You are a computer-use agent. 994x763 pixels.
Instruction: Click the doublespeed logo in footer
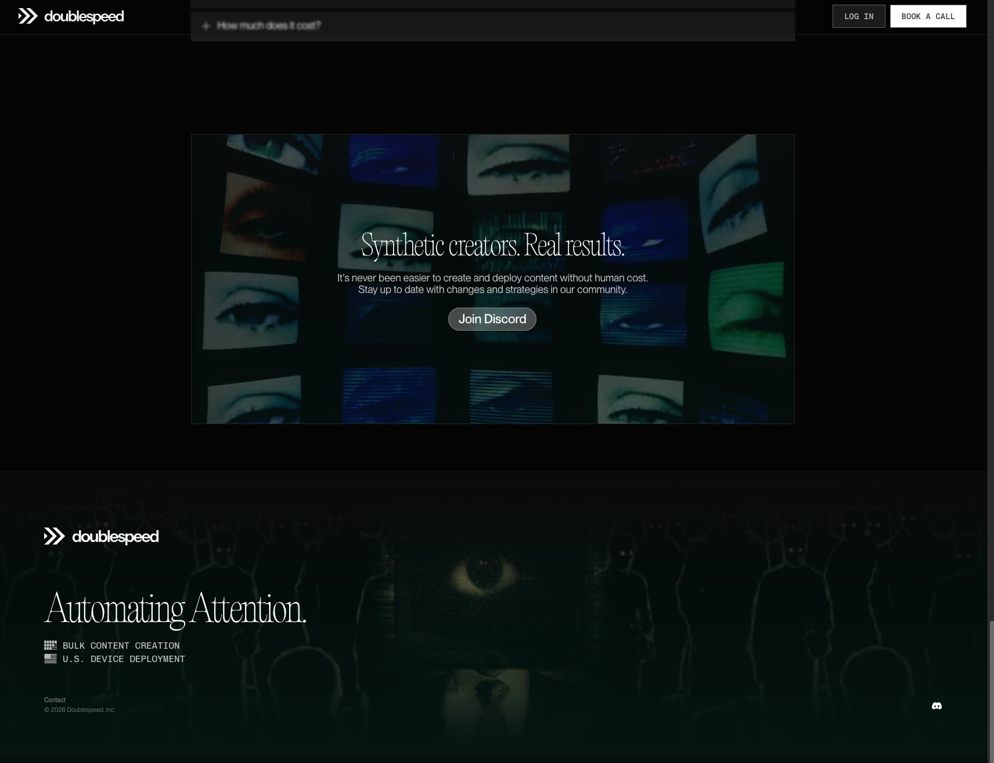coord(101,536)
